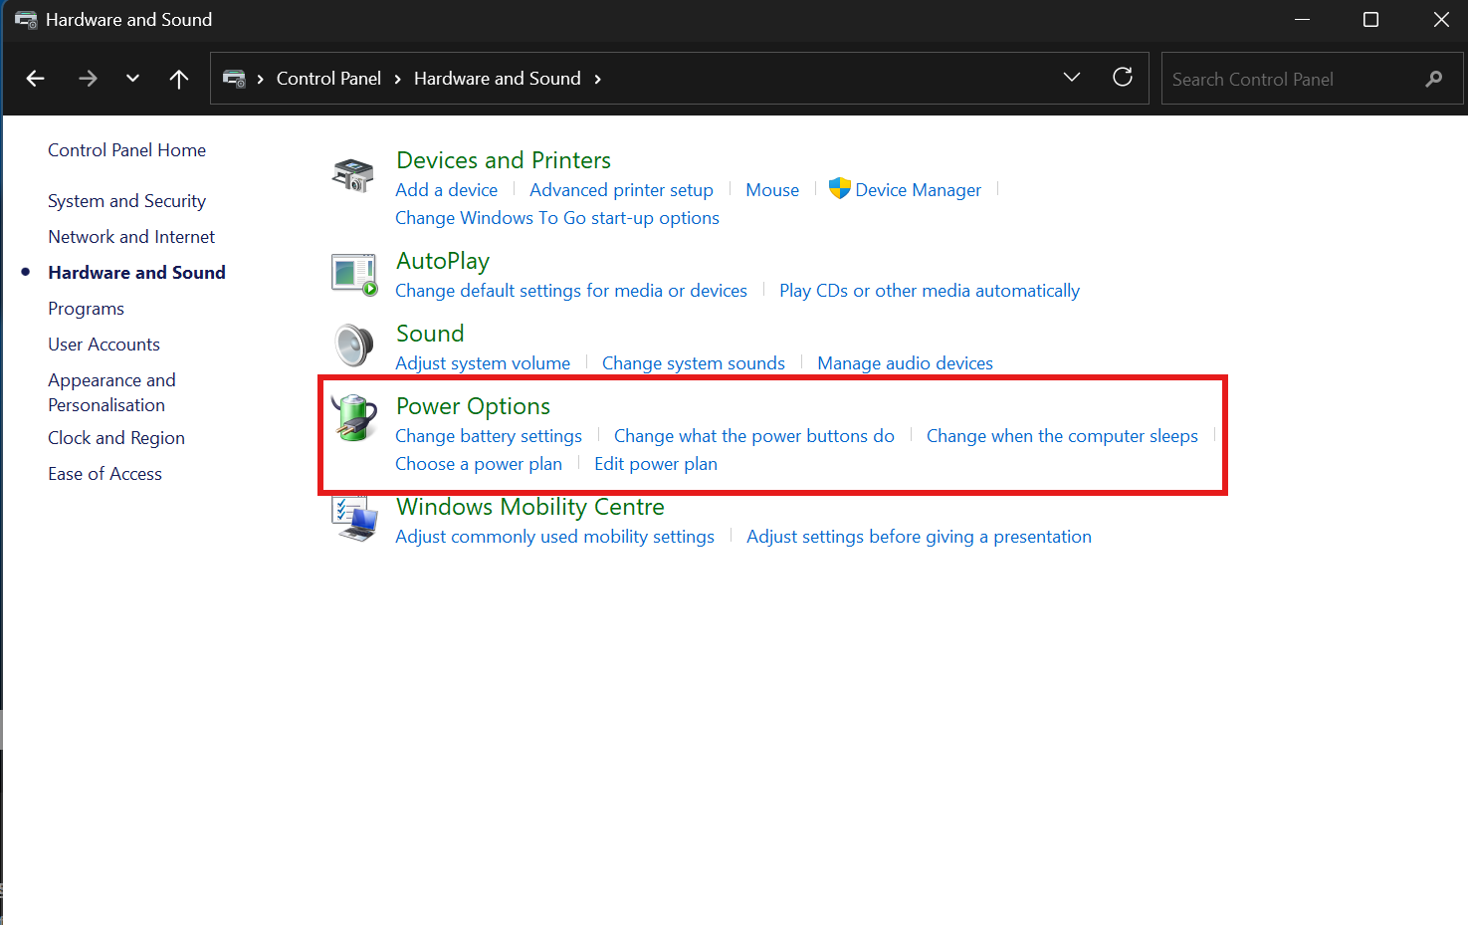Go back using the back arrow

point(36,79)
